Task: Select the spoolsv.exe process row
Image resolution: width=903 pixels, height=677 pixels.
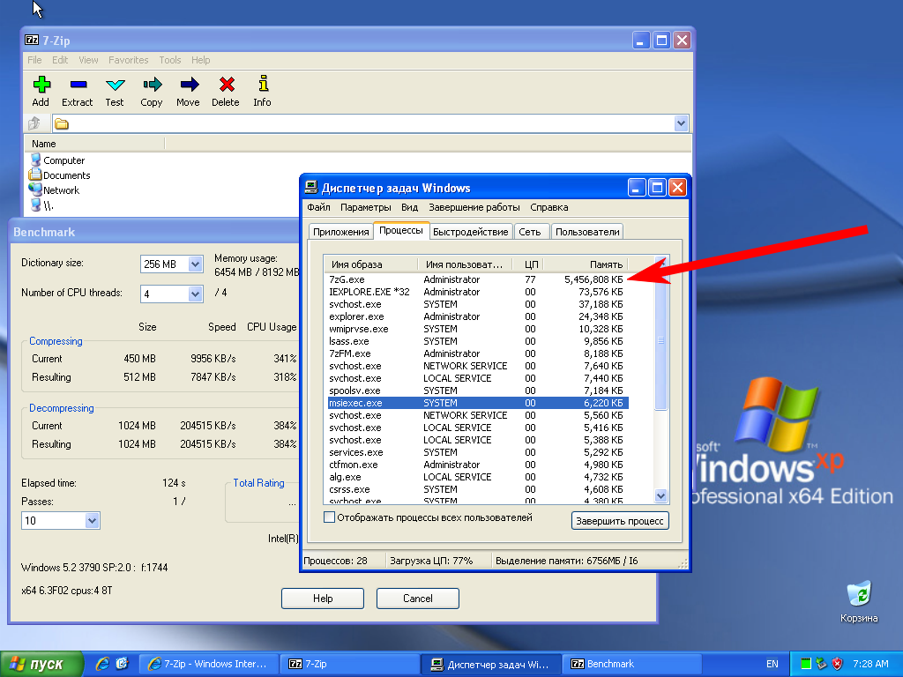Action: [478, 391]
